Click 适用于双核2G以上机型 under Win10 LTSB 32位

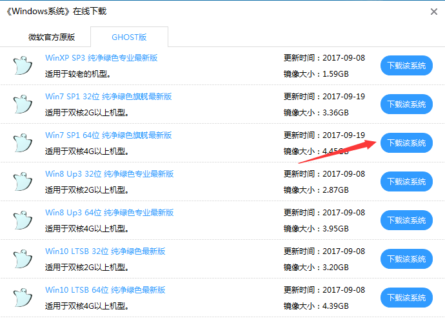(x=87, y=268)
